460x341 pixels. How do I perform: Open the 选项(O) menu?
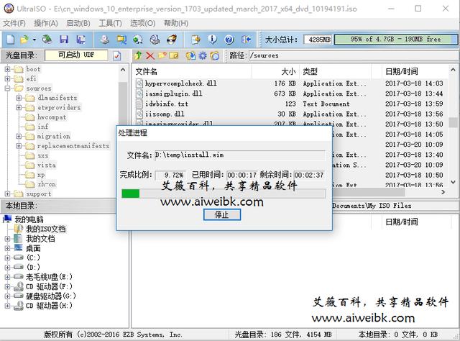(x=142, y=23)
